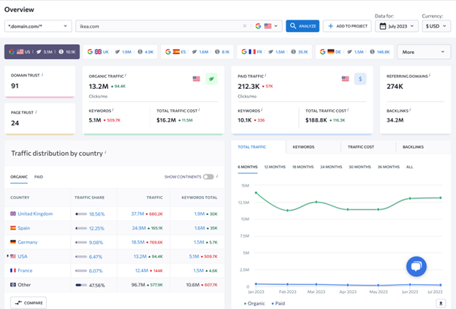Click info icon beside Paid Traffic title
The width and height of the screenshot is (456, 309).
tap(265, 75)
